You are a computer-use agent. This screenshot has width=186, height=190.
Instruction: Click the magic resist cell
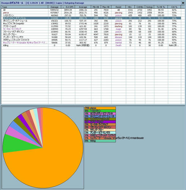pos(118,29)
